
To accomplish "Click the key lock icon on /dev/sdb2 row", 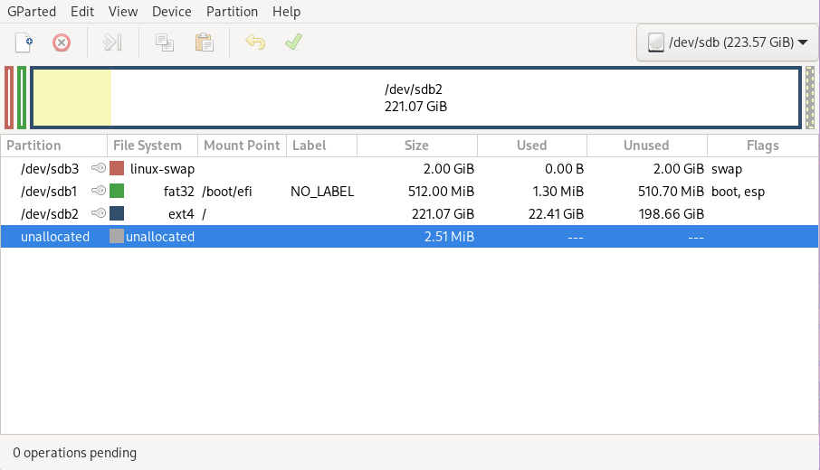I will (x=99, y=213).
